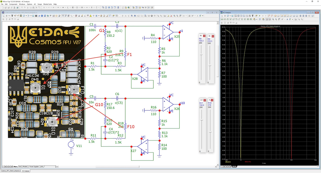The image size is (321, 173).
Task: Open the Scope menu
Action: [40, 4]
